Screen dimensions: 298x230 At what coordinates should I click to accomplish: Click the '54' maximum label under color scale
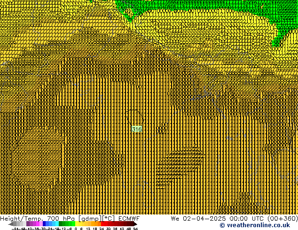(135, 229)
